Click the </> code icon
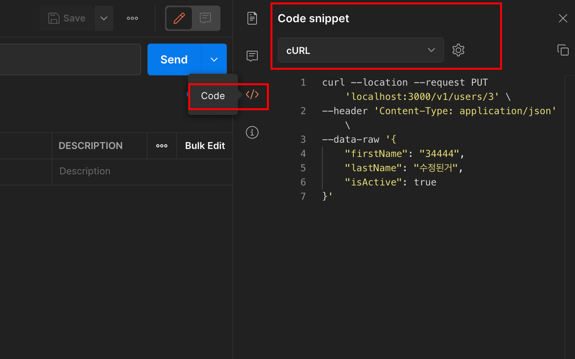575x359 pixels. click(x=253, y=94)
